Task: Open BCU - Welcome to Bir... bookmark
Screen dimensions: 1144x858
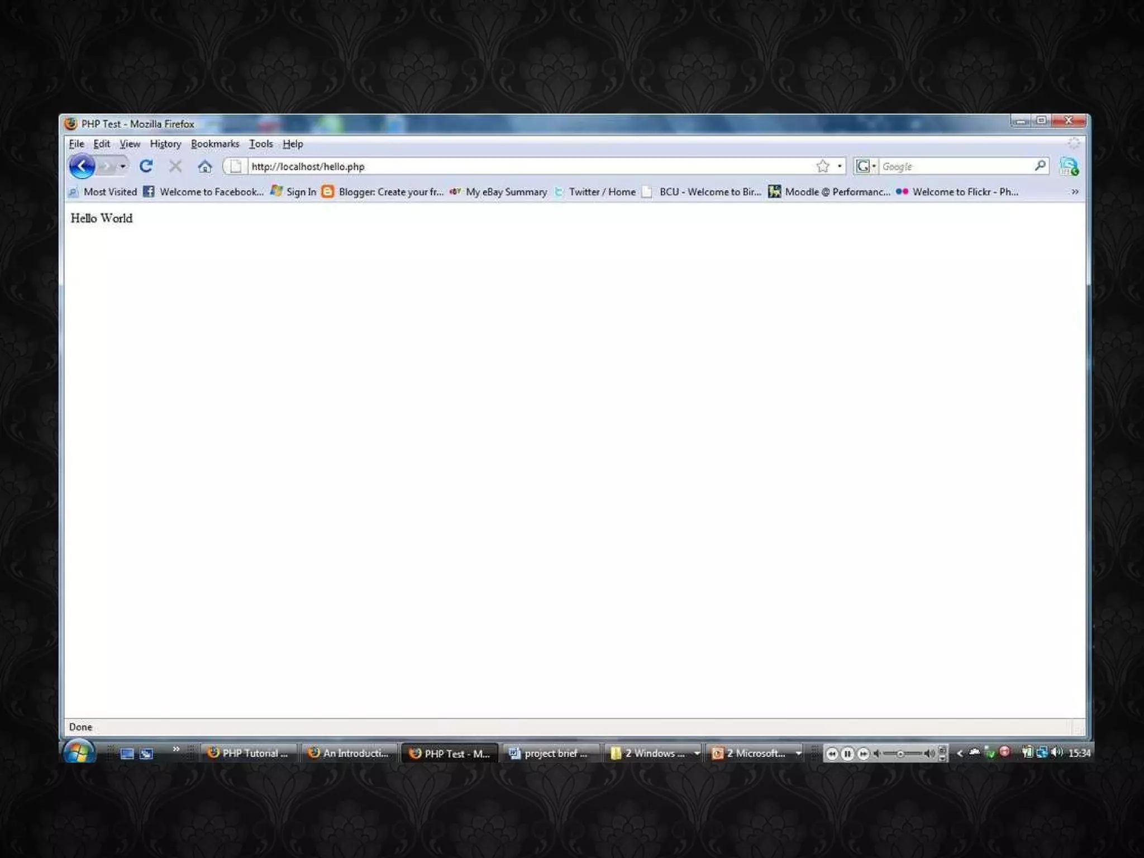Action: pyautogui.click(x=702, y=192)
